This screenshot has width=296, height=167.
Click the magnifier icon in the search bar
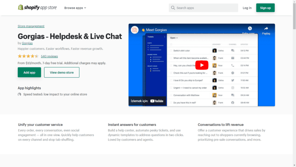point(173,8)
